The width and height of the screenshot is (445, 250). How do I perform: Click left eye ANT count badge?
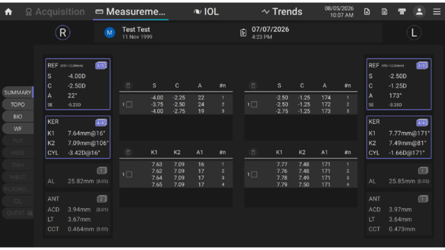[x=423, y=199]
